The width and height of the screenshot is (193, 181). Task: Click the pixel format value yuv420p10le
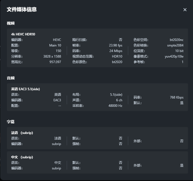[x=174, y=56]
